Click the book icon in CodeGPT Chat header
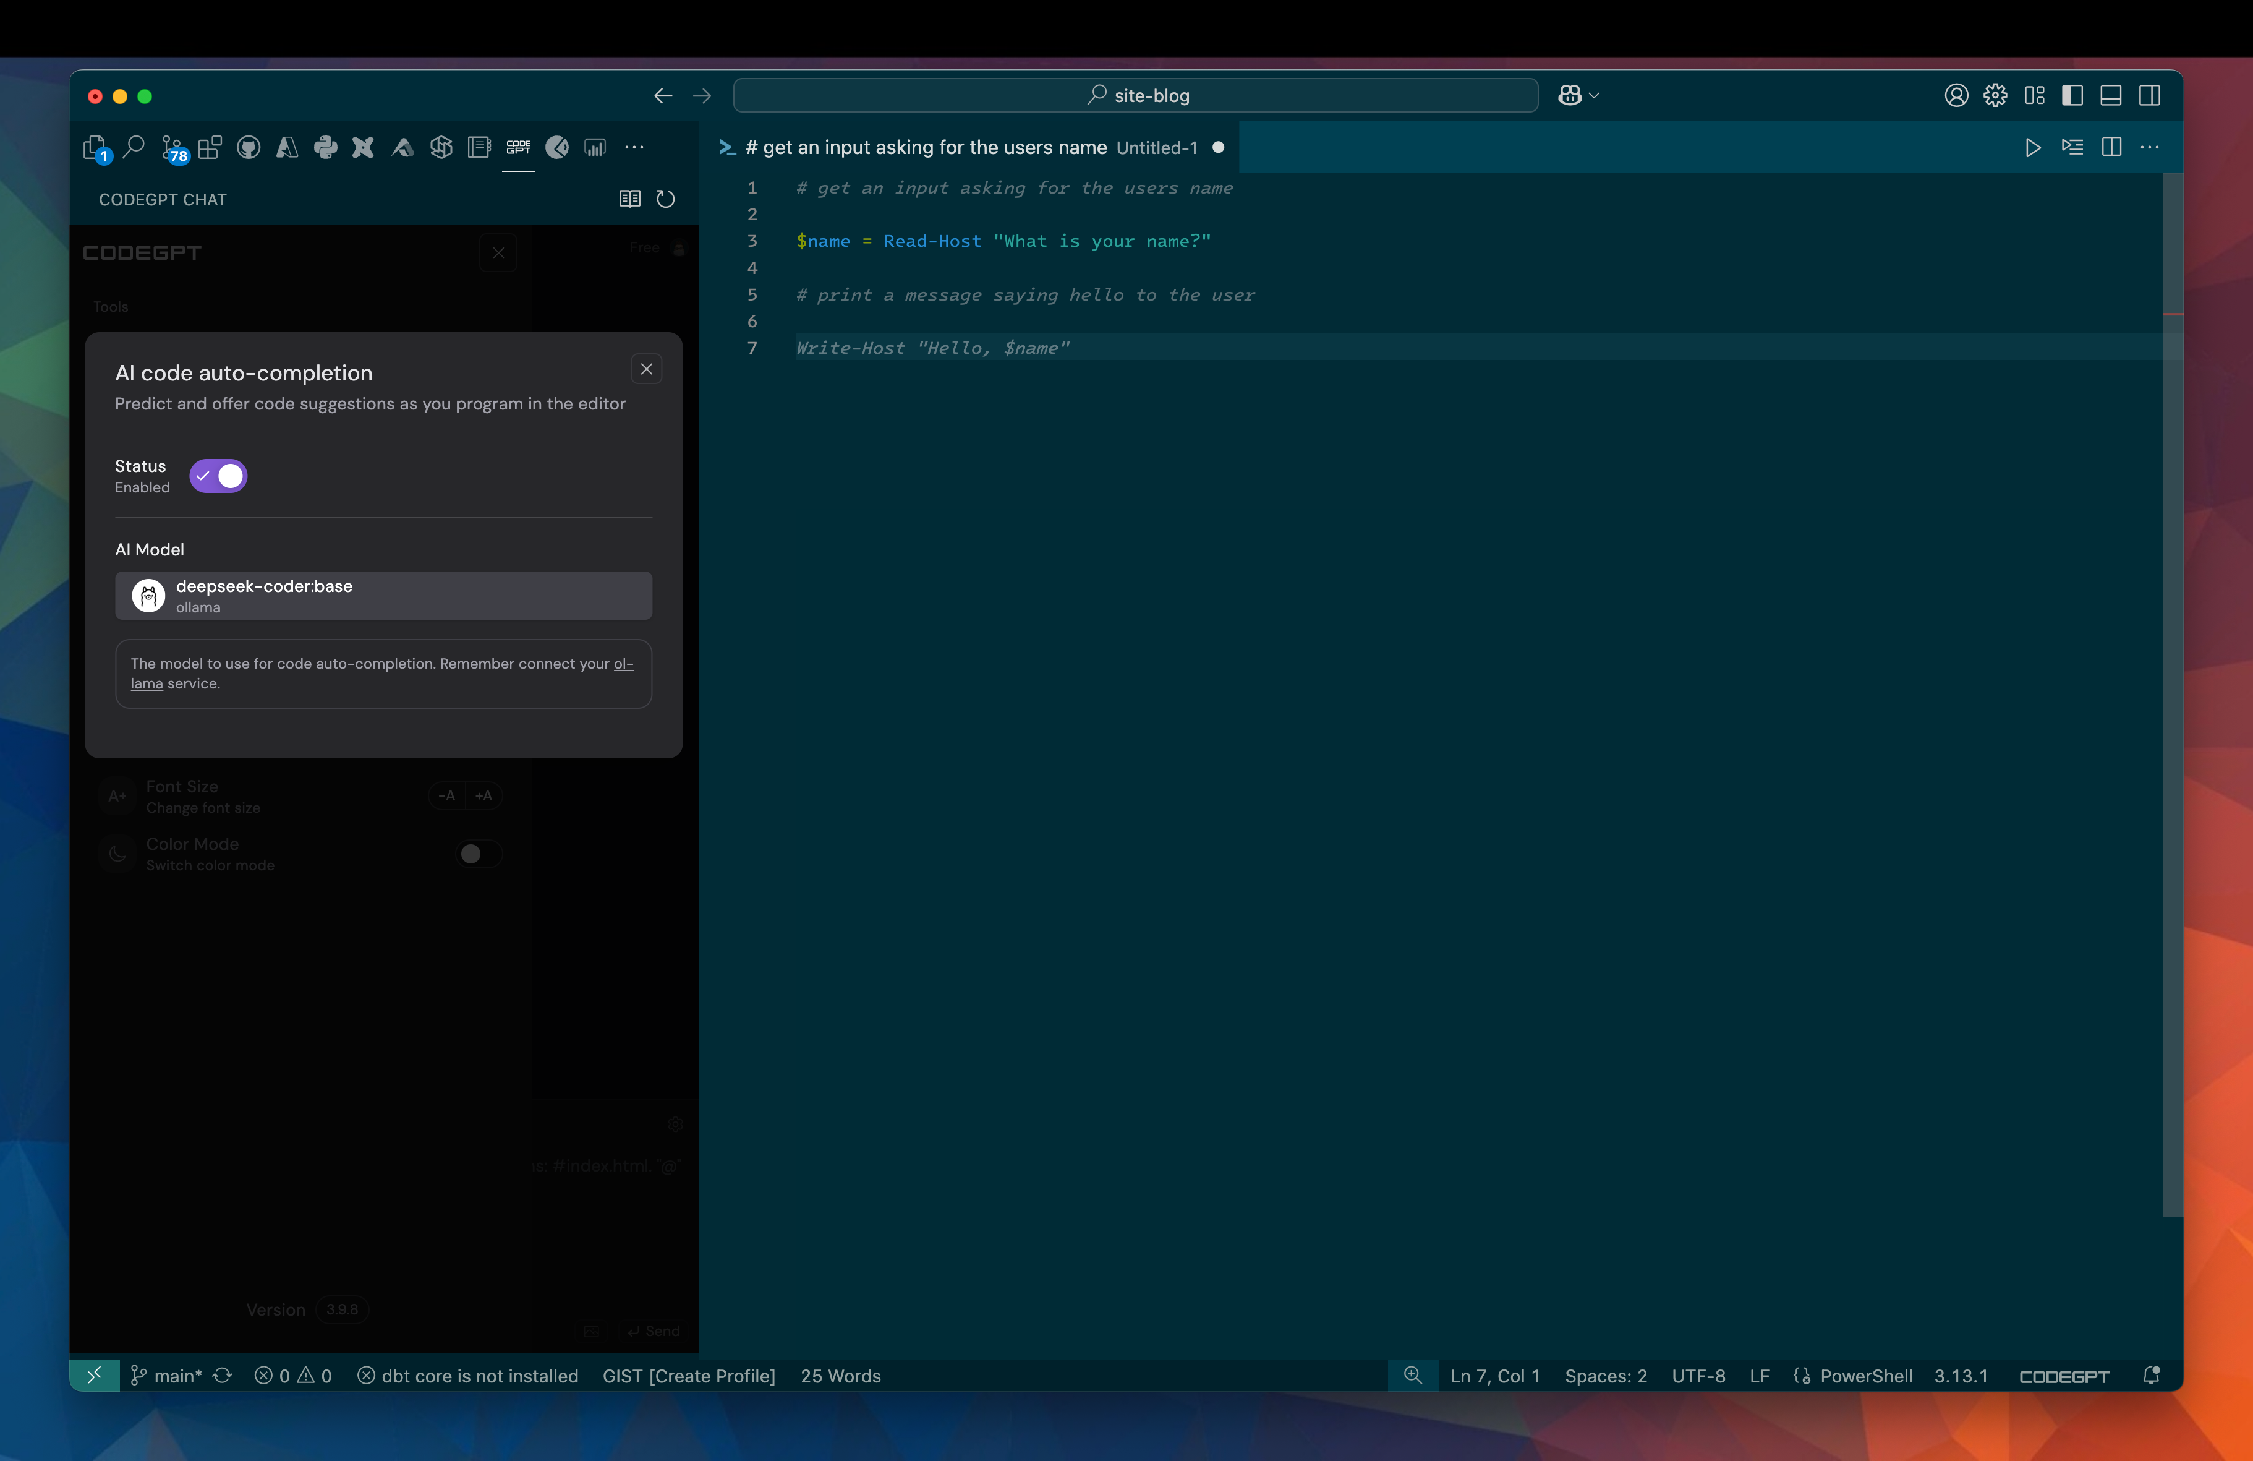The image size is (2253, 1461). click(629, 199)
